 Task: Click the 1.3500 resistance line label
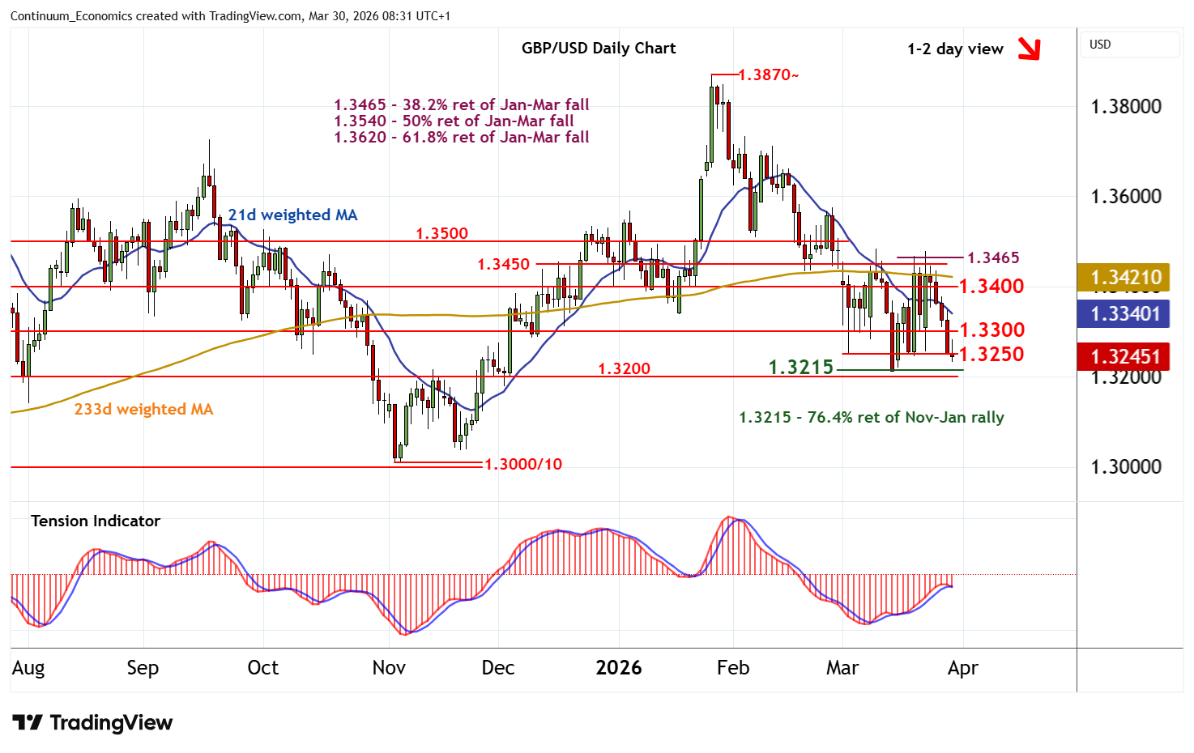pos(441,233)
